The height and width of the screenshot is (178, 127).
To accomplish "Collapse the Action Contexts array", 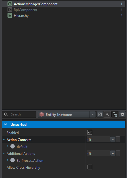I will 4,140.
